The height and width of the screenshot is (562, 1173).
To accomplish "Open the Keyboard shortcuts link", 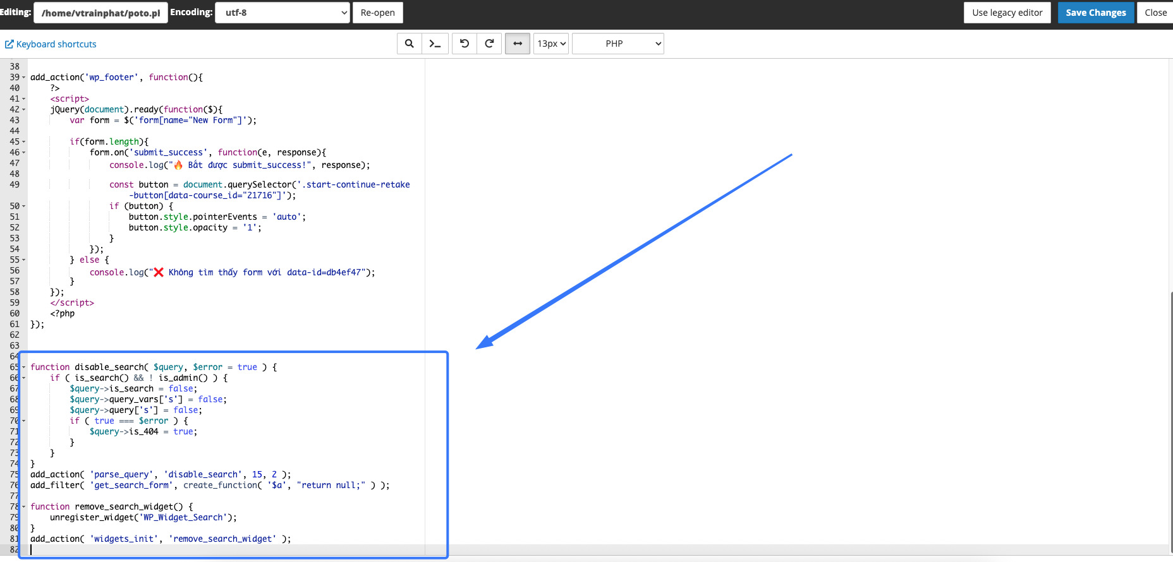I will pos(56,44).
